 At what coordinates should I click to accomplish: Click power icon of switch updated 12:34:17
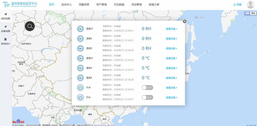(80, 97)
